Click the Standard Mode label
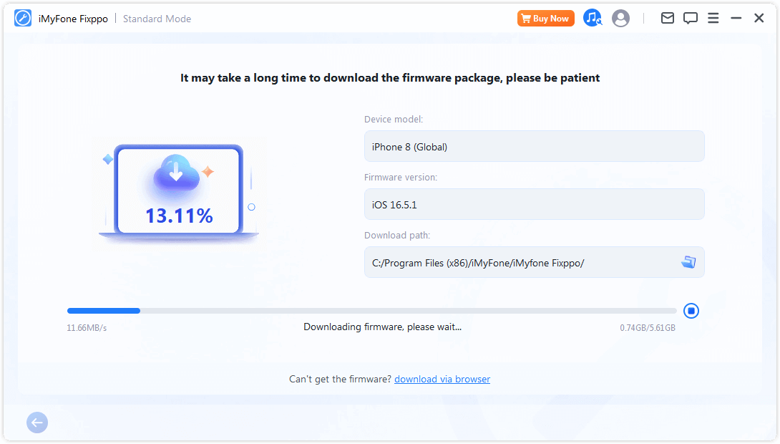Screen dimensions: 780x444 pyautogui.click(x=157, y=19)
